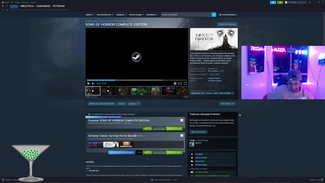Open PITTIWOW account dropdown
The height and width of the screenshot is (183, 325).
(x=297, y=2)
